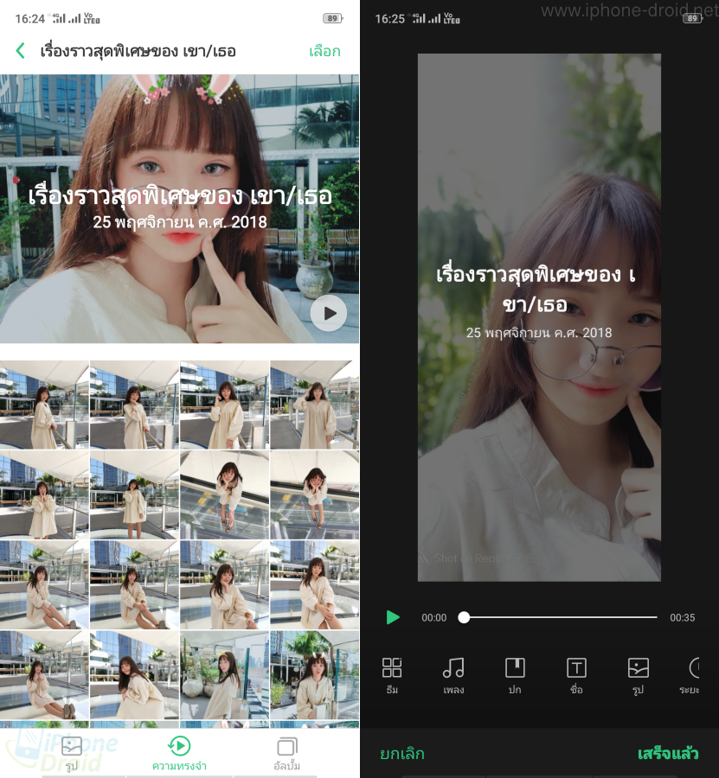719x778 pixels.
Task: Open the ธีม theme picker
Action: point(392,675)
